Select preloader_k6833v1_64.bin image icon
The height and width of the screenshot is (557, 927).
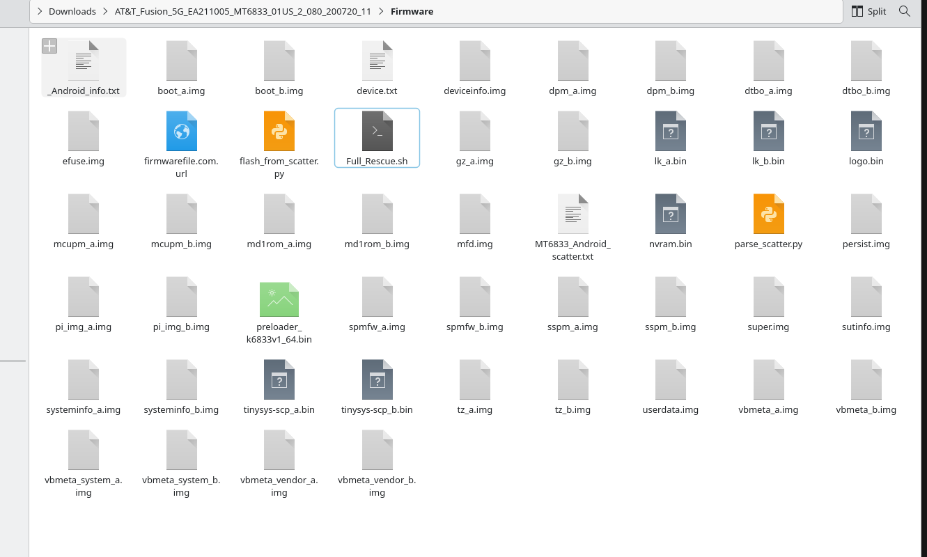(279, 299)
